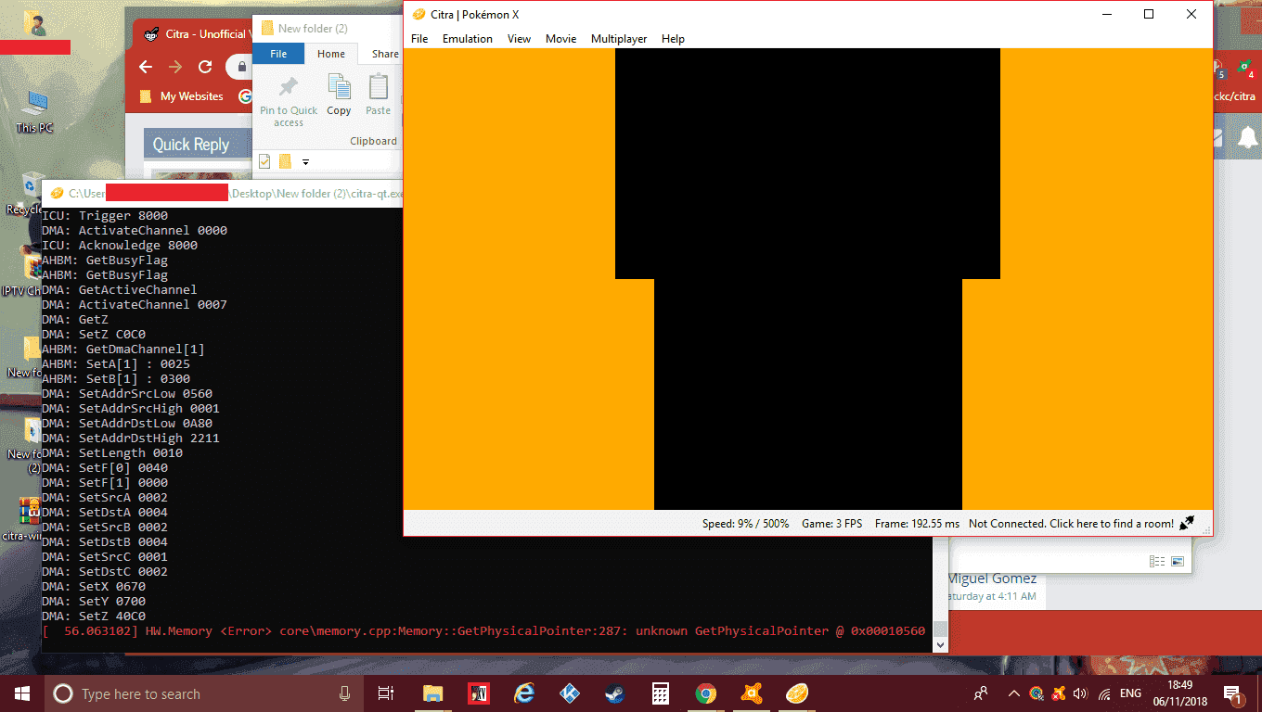
Task: Click the Citra lemon icon on the taskbar
Action: [x=797, y=693]
